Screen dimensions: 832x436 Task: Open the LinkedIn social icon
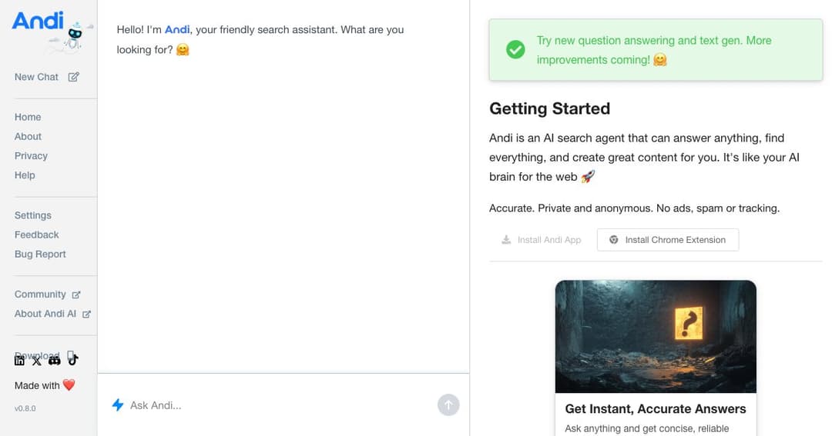[x=19, y=361]
